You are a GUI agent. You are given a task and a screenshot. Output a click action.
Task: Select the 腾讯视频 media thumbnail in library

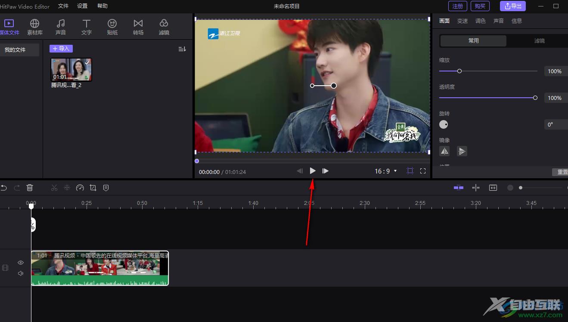coord(71,70)
